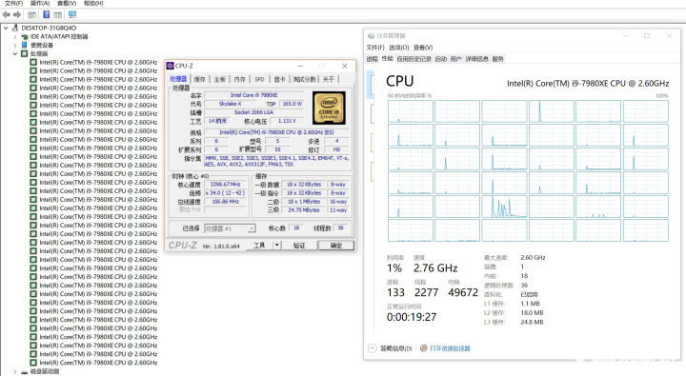This screenshot has height=376, width=686.
Task: Click the Intel Core i9 Extreme logo in CPU-Z
Action: click(x=329, y=109)
